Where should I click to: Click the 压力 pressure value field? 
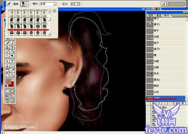tap(74, 4)
